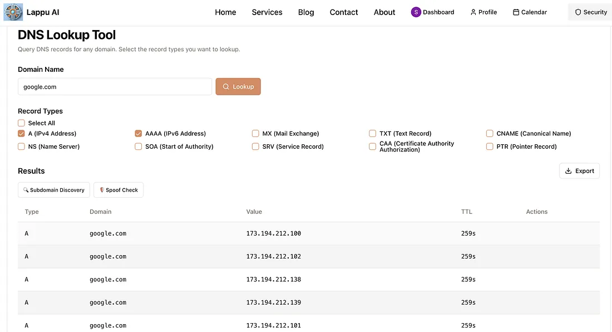Click the Spoof Check shield icon
Viewport: 612px width, 332px height.
click(x=102, y=190)
